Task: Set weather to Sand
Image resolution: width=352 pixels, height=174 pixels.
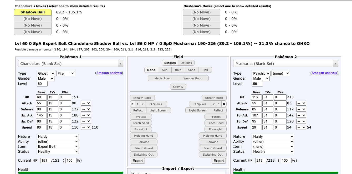Action: click(192, 70)
